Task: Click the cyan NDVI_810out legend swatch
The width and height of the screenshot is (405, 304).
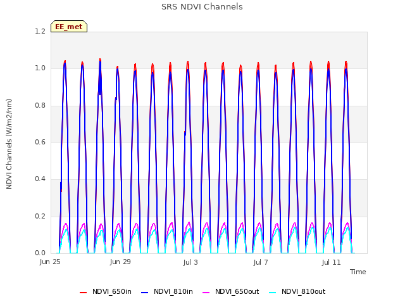Action: pyautogui.click(x=273, y=292)
